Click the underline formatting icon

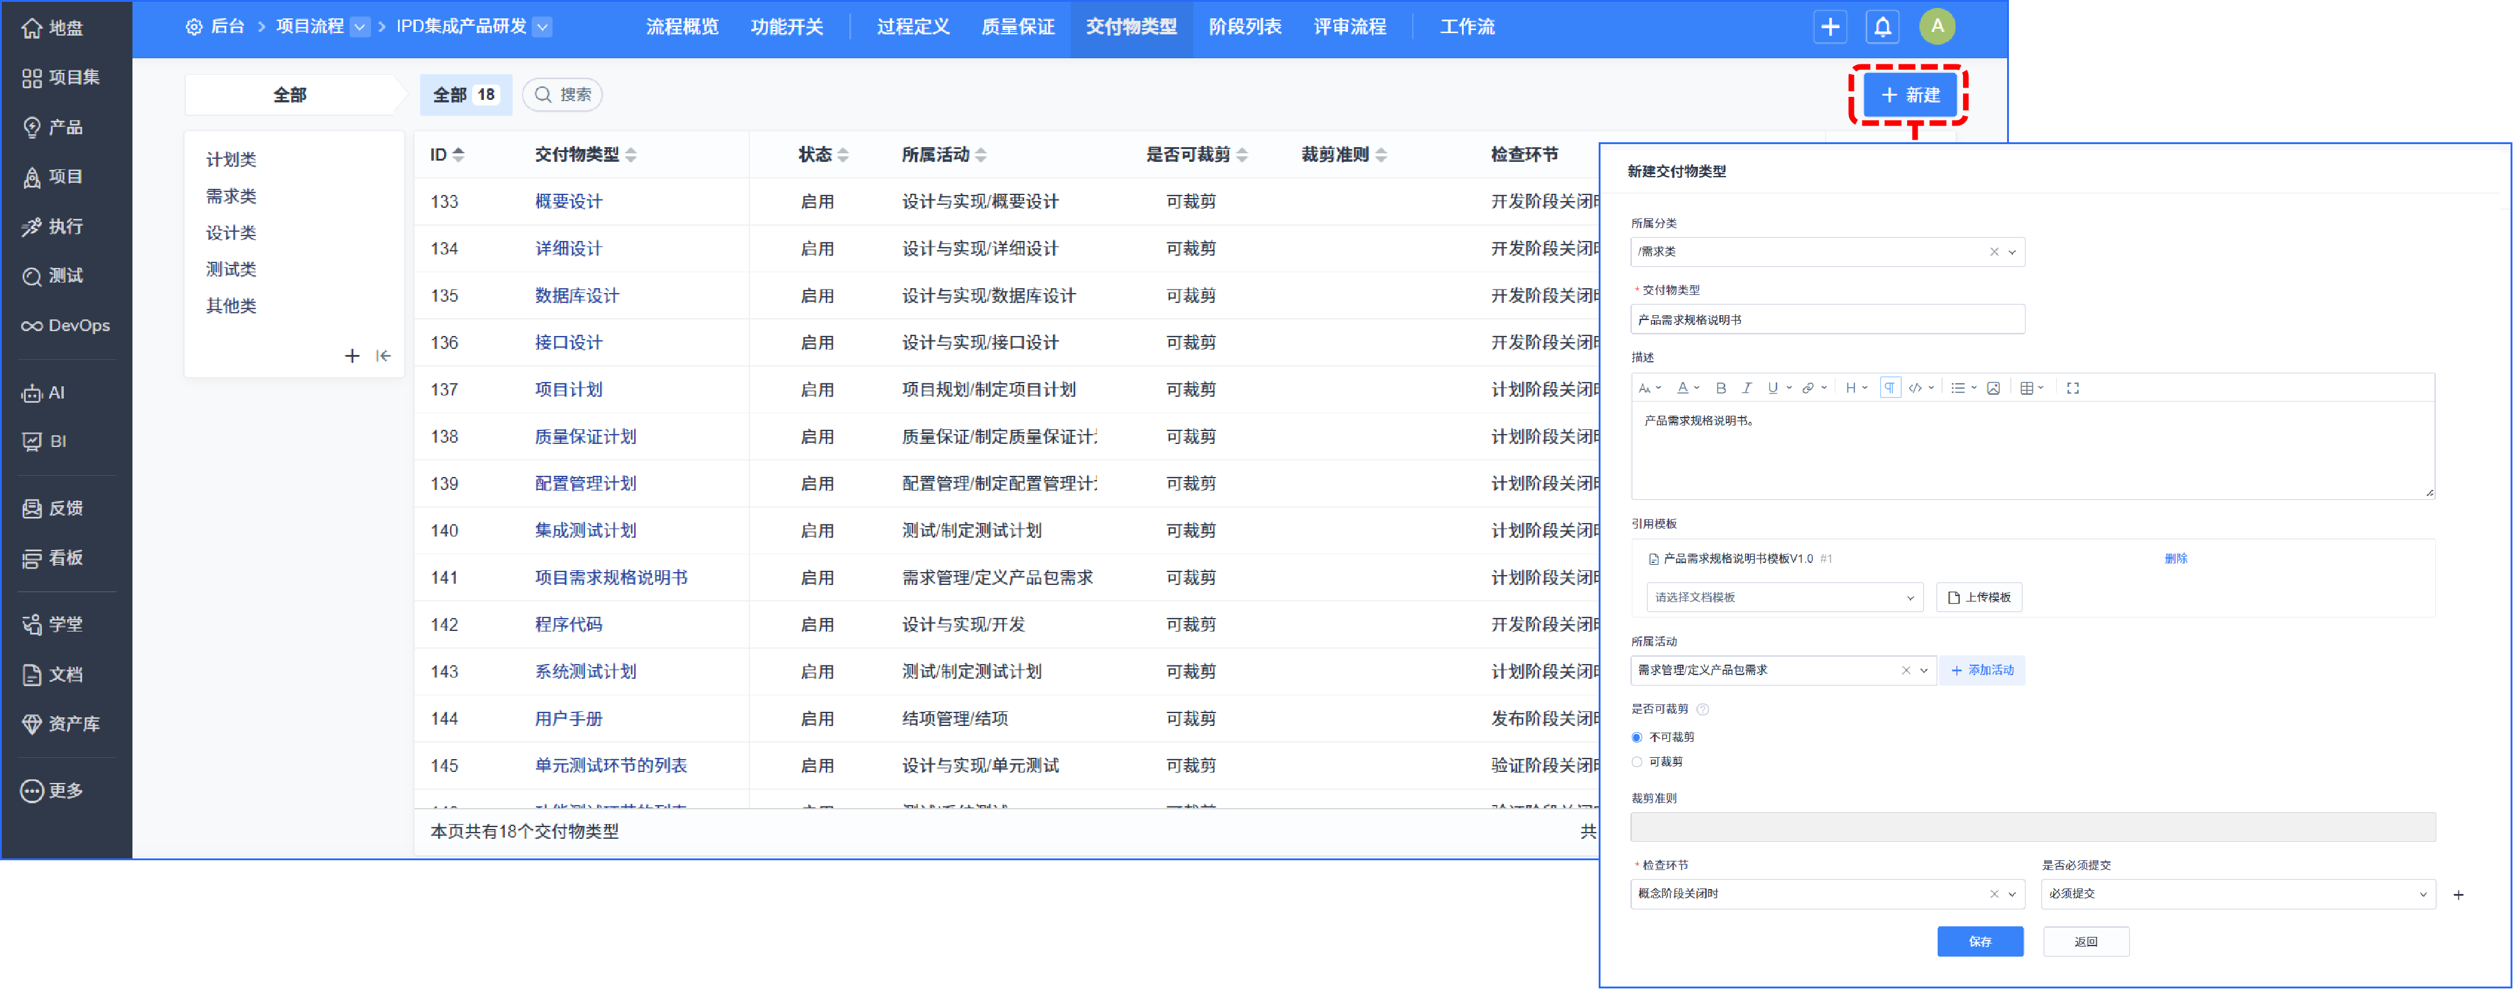click(x=1773, y=388)
